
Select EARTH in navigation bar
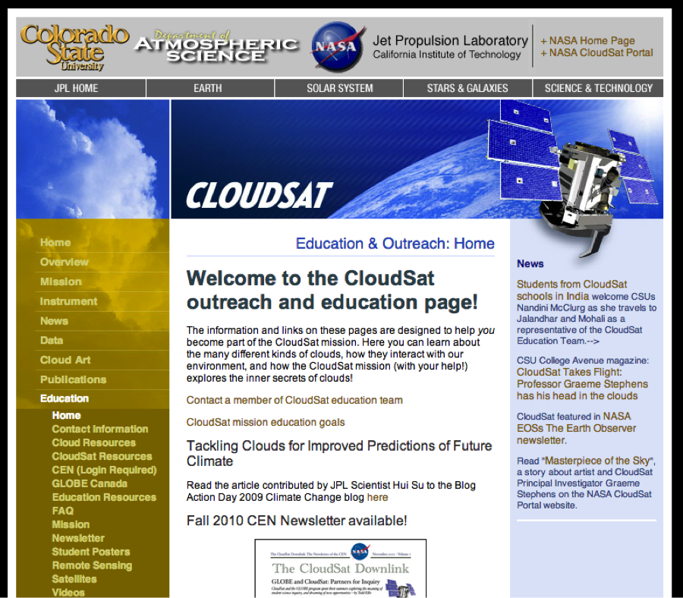click(x=210, y=88)
